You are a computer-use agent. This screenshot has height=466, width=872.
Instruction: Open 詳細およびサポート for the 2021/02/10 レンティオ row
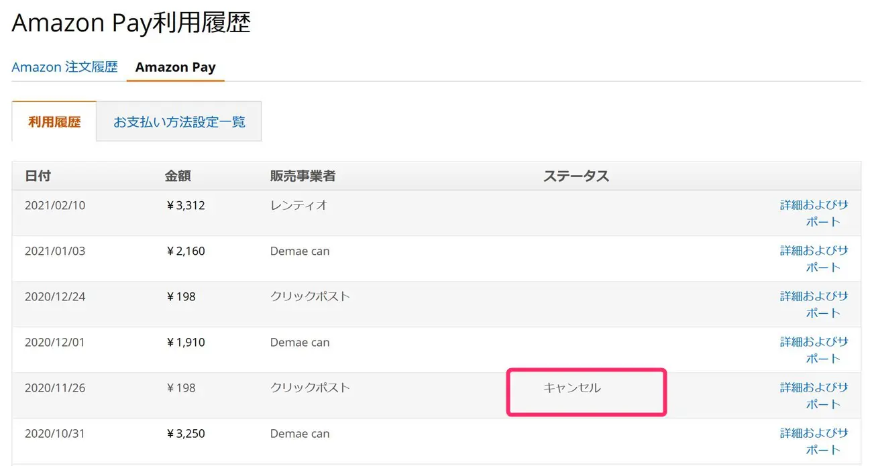pos(814,213)
